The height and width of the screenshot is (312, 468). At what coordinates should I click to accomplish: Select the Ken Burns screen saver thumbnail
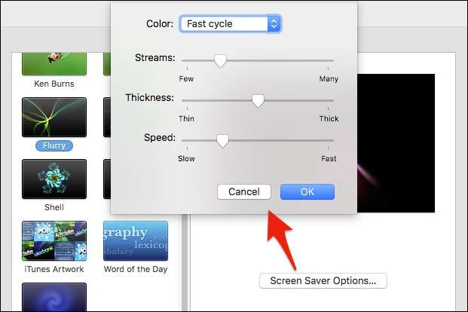pos(54,63)
